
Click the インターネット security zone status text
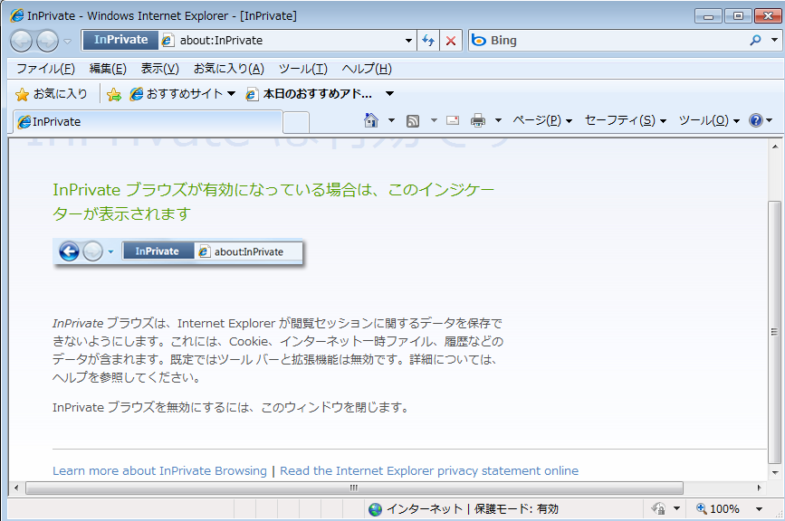tap(425, 509)
